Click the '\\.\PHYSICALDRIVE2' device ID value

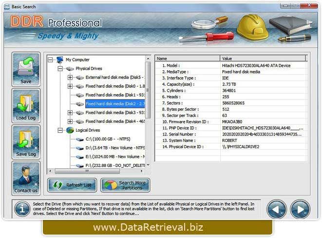pos(241,147)
